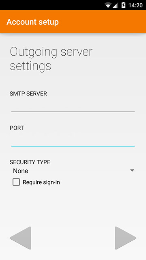Tap the Wi-Fi status icon

(108, 5)
